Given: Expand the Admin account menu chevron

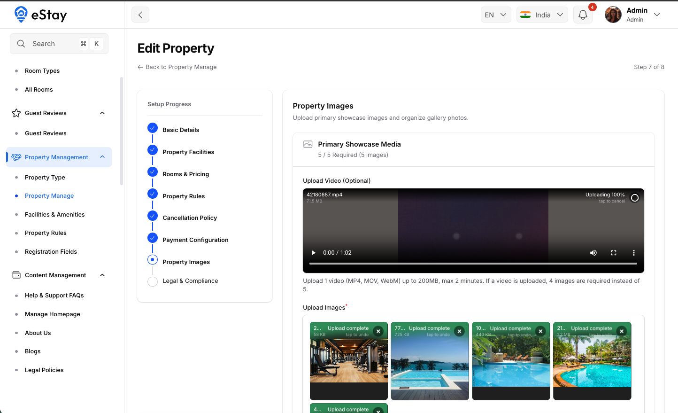Looking at the screenshot, I should 657,15.
